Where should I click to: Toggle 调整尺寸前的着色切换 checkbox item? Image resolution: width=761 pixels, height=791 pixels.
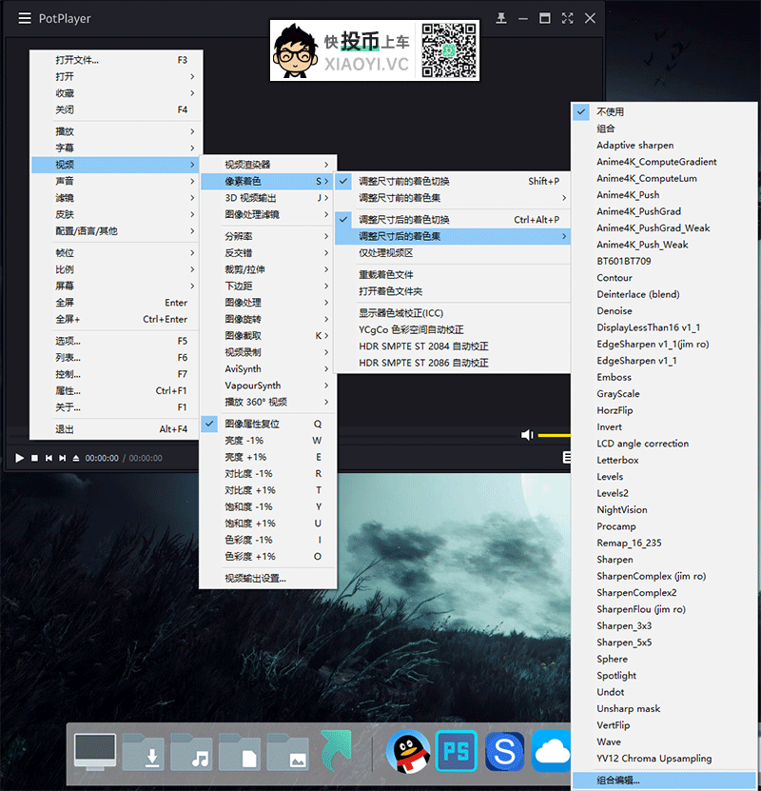[x=403, y=181]
